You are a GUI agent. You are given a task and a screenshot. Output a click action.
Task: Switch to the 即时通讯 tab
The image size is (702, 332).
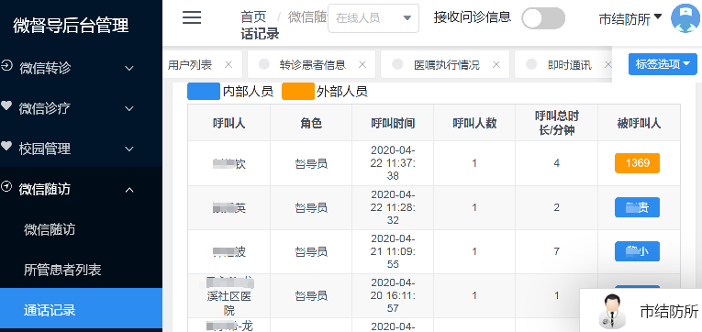[570, 65]
